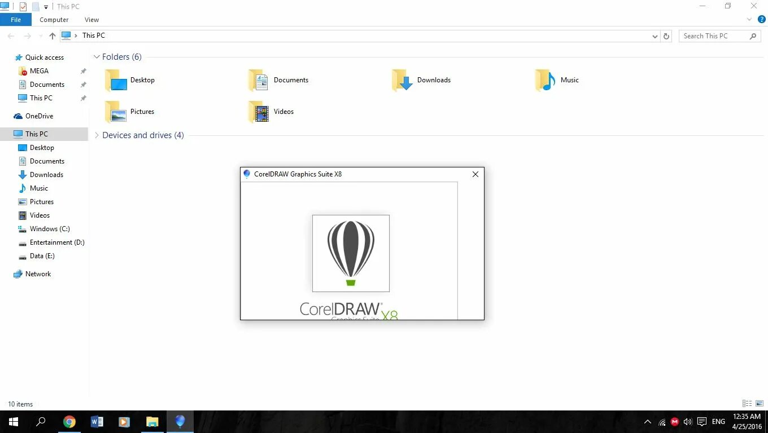Open Microsoft Word from taskbar
This screenshot has width=768, height=433.
click(x=97, y=422)
